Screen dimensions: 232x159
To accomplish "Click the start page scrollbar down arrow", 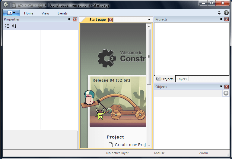I will click(149, 145).
